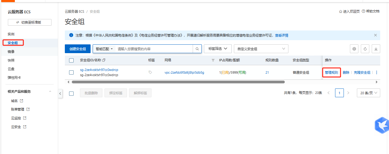Image resolution: width=389 pixels, height=154 pixels.
Task: Click the tag icon in the row
Action: tap(150, 72)
